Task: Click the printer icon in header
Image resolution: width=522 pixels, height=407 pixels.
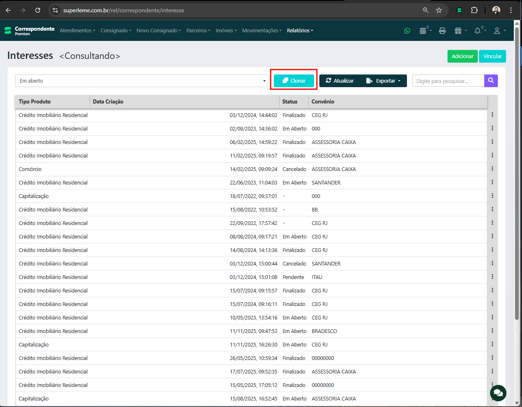Action: click(x=442, y=31)
